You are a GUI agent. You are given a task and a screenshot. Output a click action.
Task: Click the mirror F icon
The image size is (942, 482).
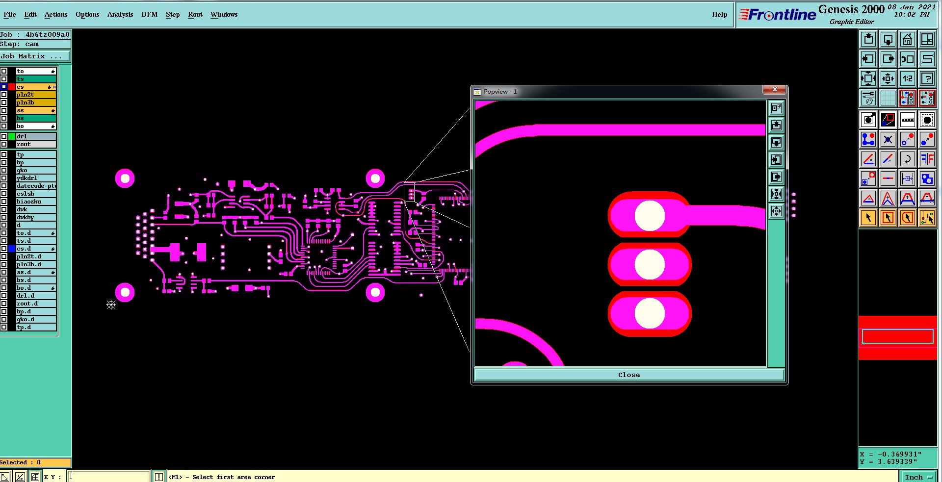click(927, 159)
